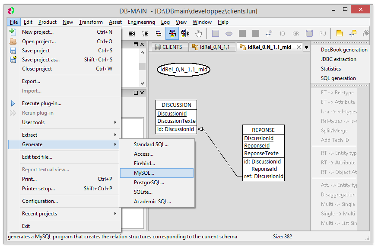Choose PostgreSQL... generation option
The height and width of the screenshot is (250, 378).
pyautogui.click(x=157, y=183)
